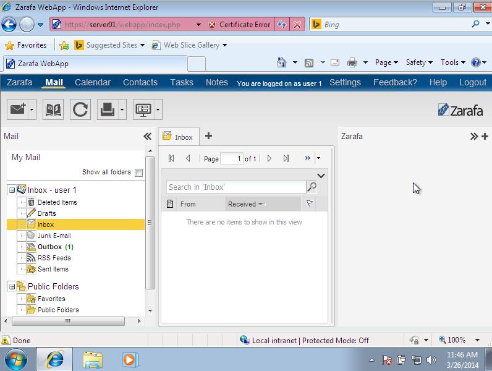Viewport: 492px width, 371px height.
Task: Open the IE Tools menu
Action: coord(453,62)
